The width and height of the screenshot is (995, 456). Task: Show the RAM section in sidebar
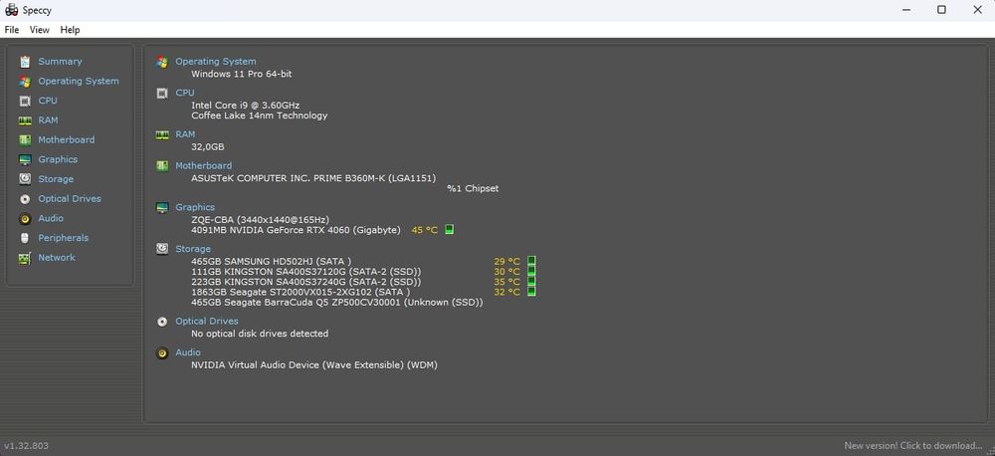(48, 120)
